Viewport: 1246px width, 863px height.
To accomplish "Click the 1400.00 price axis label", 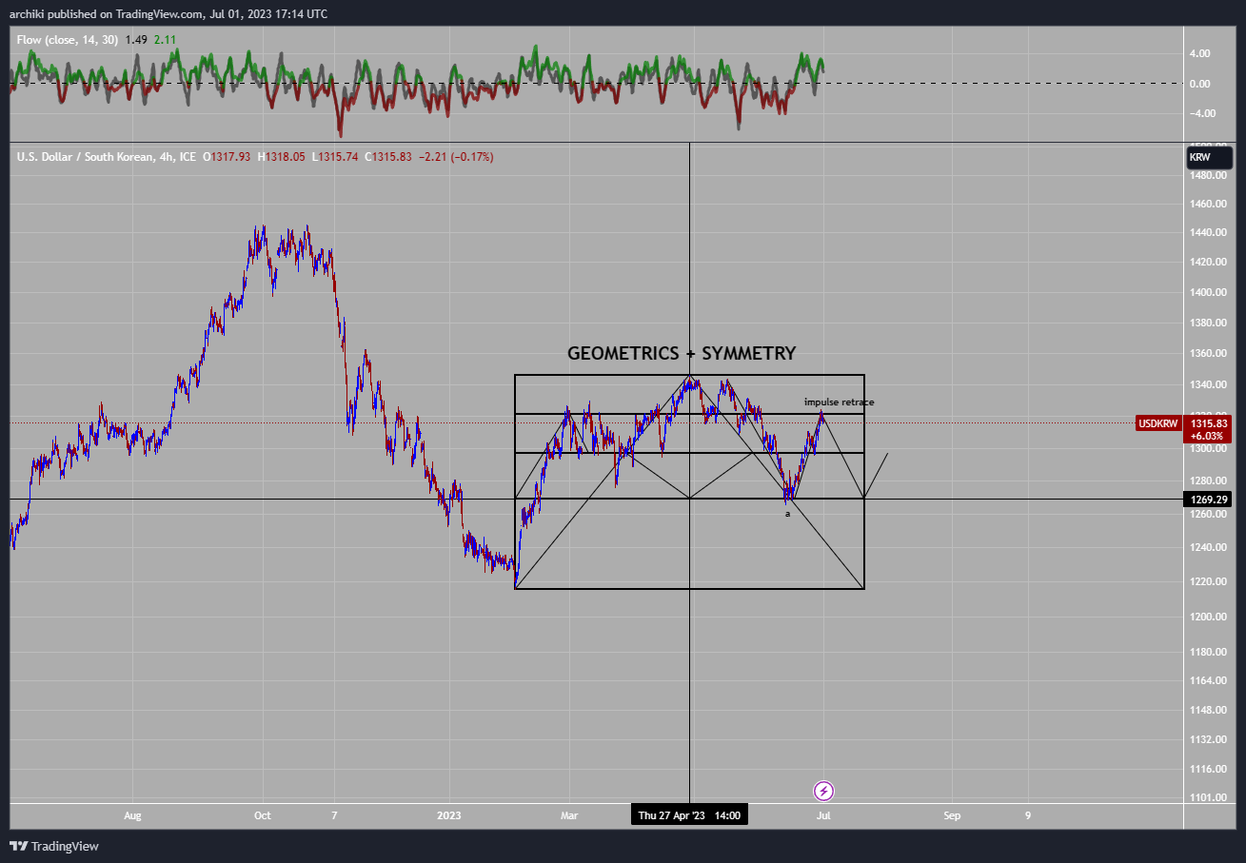I will coord(1206,292).
